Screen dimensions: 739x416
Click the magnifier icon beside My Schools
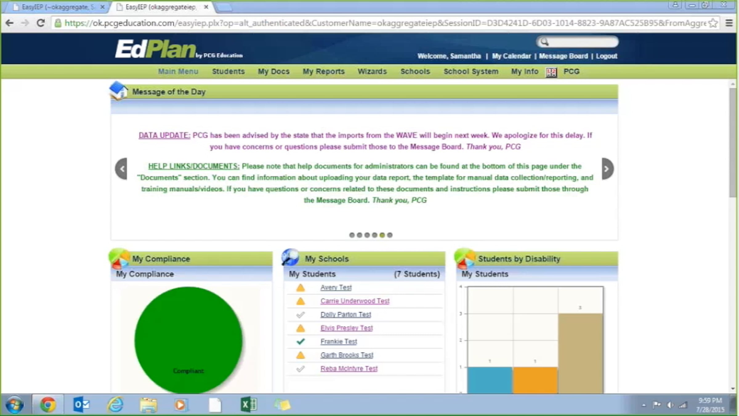[x=290, y=257]
